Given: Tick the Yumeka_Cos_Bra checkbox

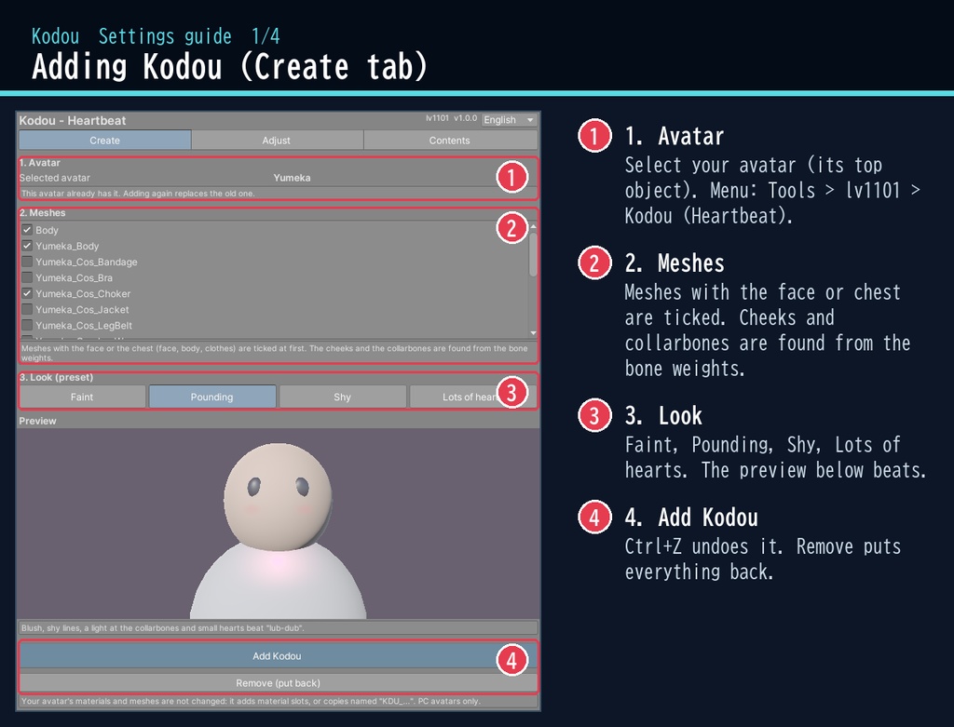Looking at the screenshot, I should pos(27,277).
